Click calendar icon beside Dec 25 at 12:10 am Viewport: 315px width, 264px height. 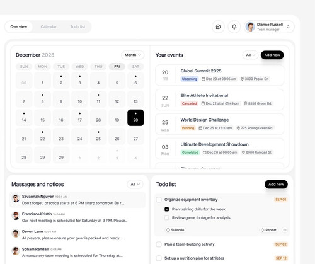[200, 128]
